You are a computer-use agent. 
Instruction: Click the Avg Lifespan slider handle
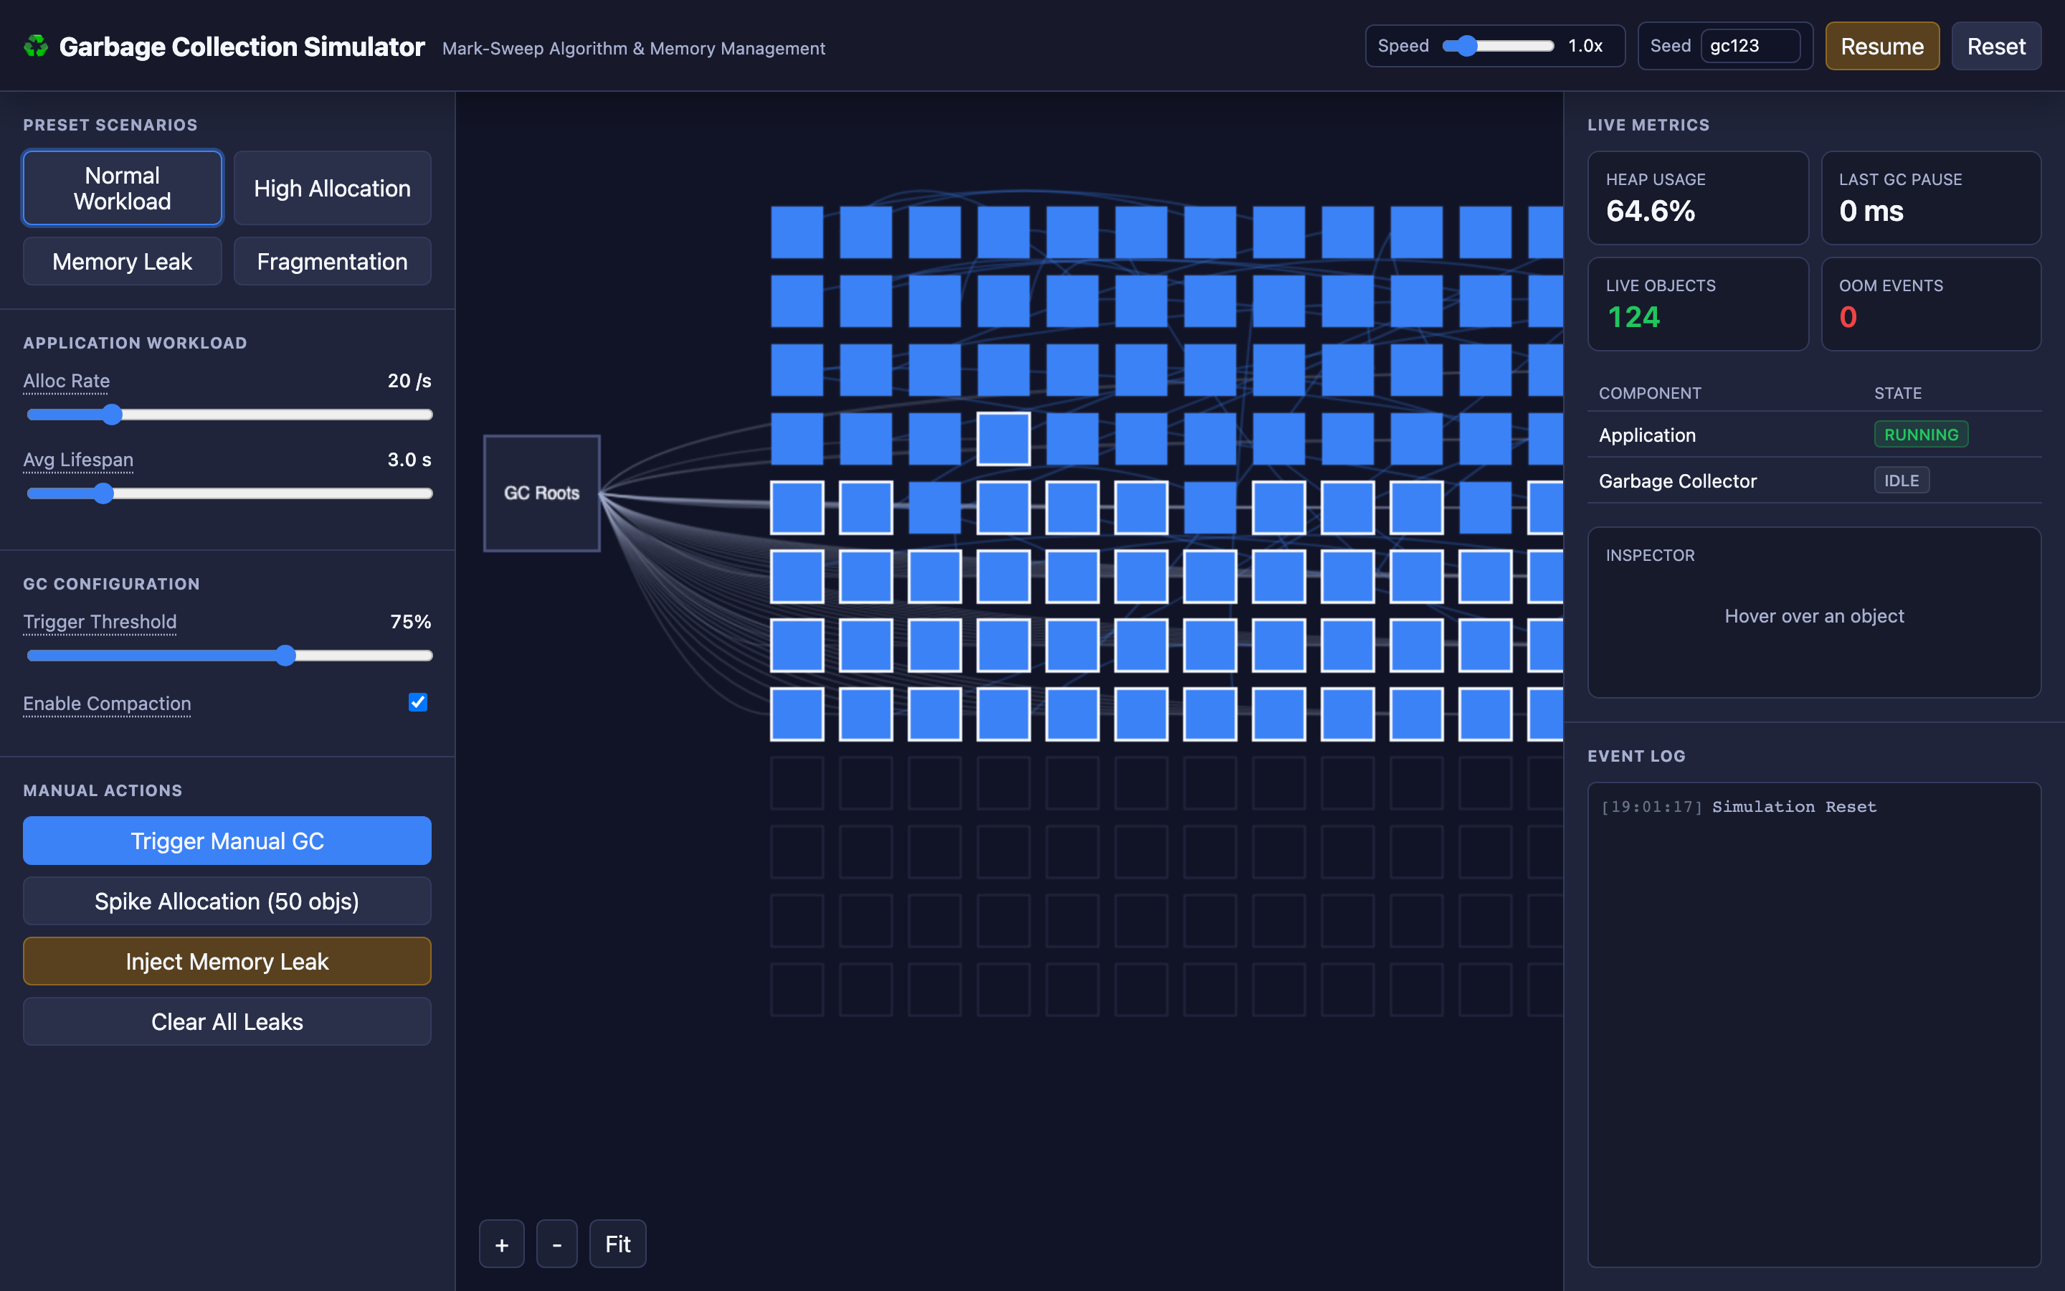click(x=103, y=493)
